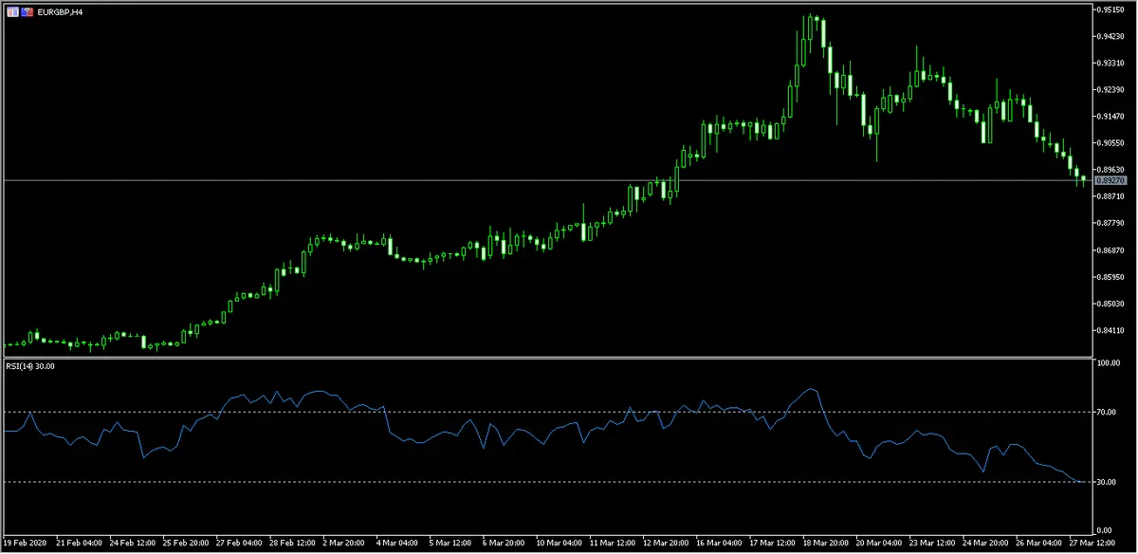The image size is (1138, 554).
Task: Select the EURGBP,H4 chart title text
Action: (60, 11)
